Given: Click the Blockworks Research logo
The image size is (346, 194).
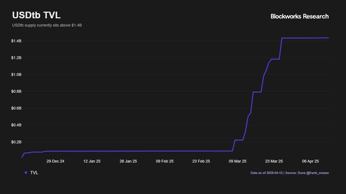Looking at the screenshot, I should [x=299, y=16].
